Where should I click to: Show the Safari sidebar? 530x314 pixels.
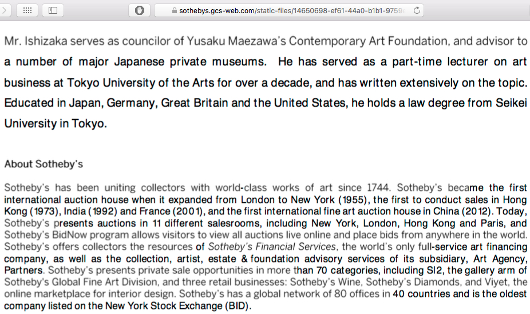pos(53,10)
